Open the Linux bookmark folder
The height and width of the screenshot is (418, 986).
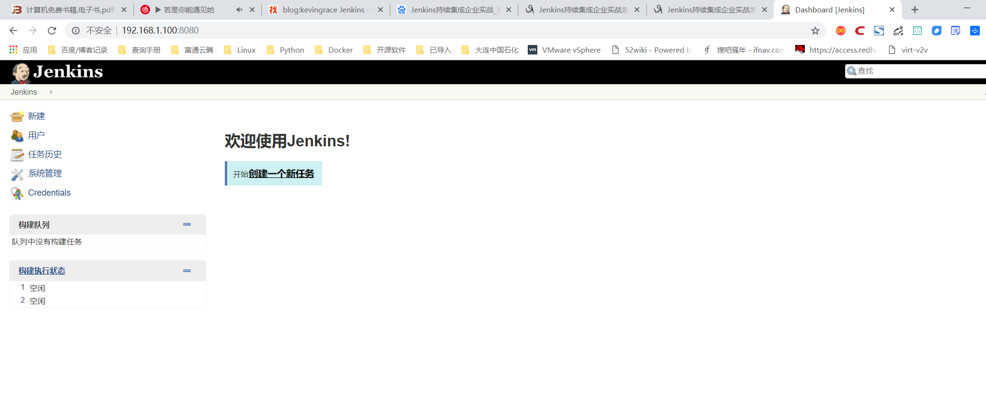pos(240,50)
